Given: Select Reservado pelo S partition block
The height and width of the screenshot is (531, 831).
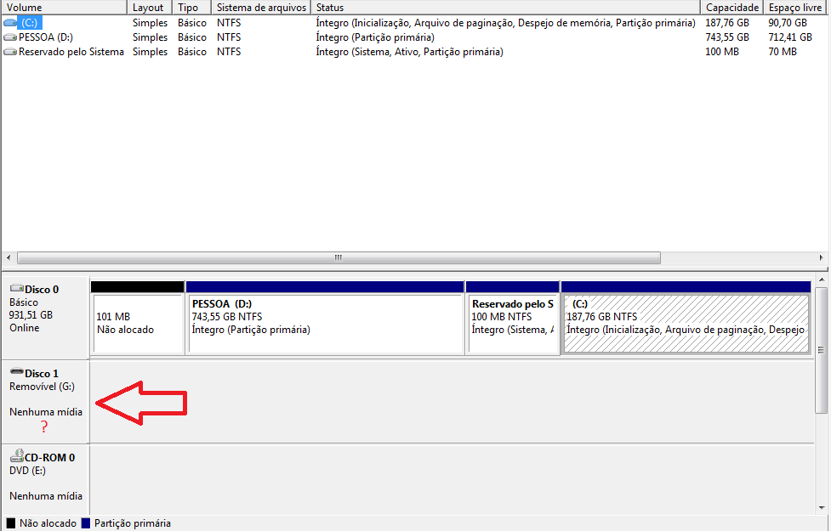Looking at the screenshot, I should pos(513,324).
